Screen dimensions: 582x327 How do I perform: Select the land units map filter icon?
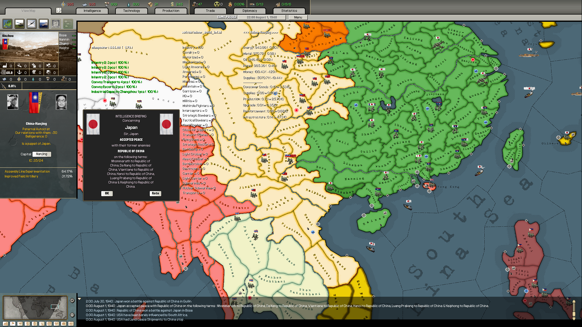pos(19,24)
